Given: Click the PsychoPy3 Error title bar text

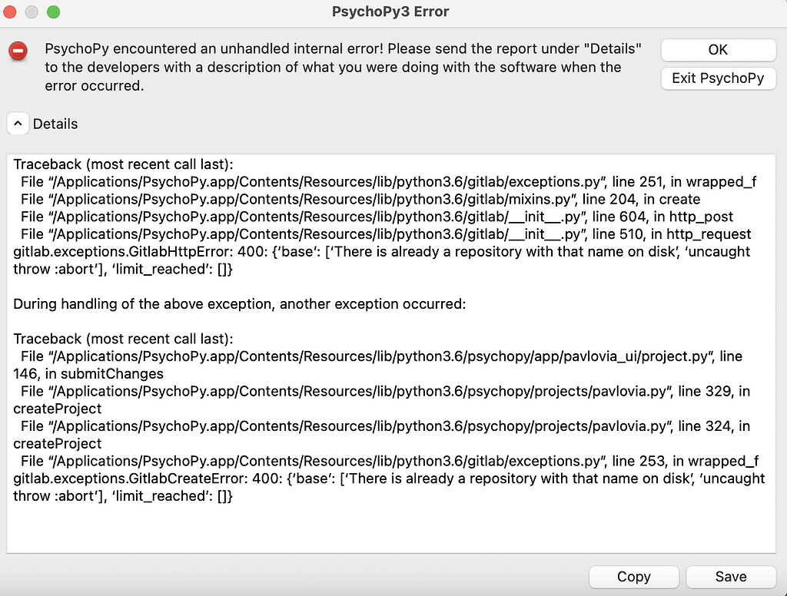Looking at the screenshot, I should pos(390,12).
